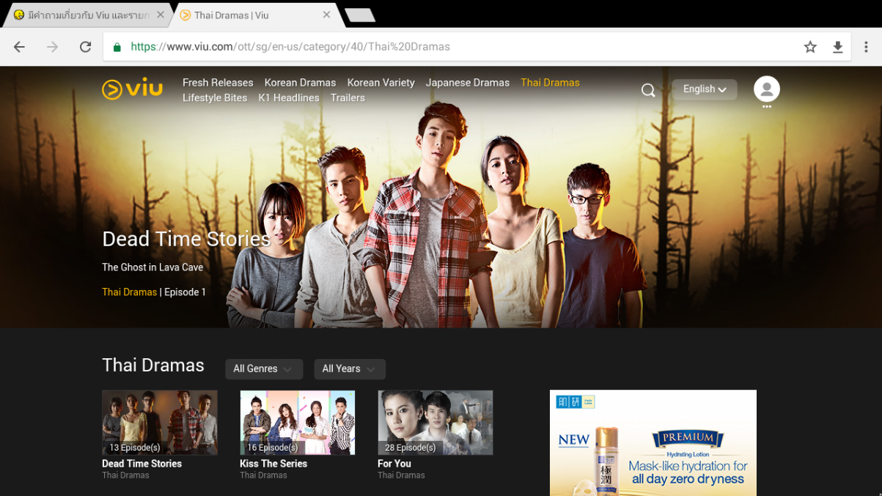Screen dimensions: 882x496
Task: Click the download arrow icon in toolbar
Action: tap(837, 47)
